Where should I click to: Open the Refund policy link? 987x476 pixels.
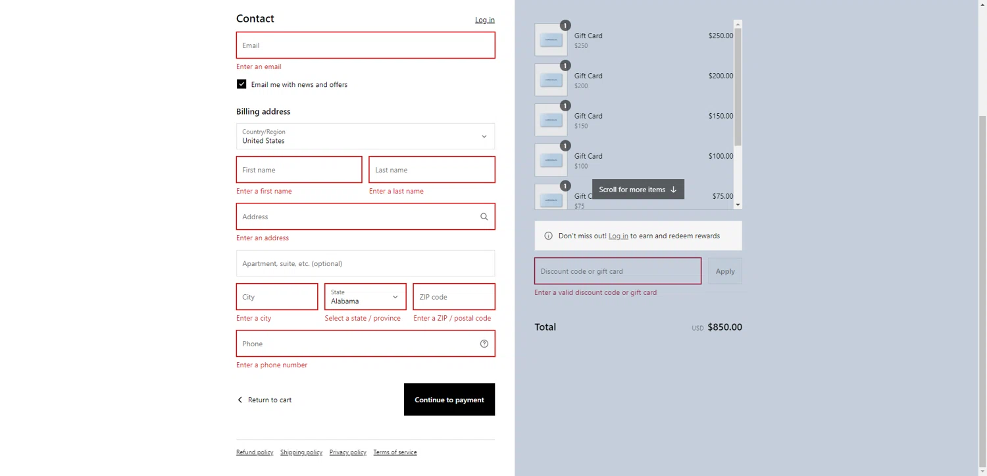pos(255,452)
